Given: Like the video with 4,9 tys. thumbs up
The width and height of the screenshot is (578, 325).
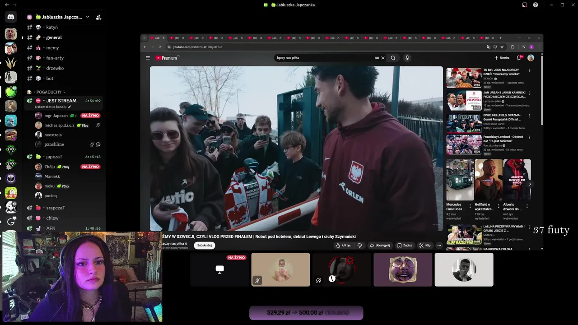Looking at the screenshot, I should pyautogui.click(x=343, y=246).
